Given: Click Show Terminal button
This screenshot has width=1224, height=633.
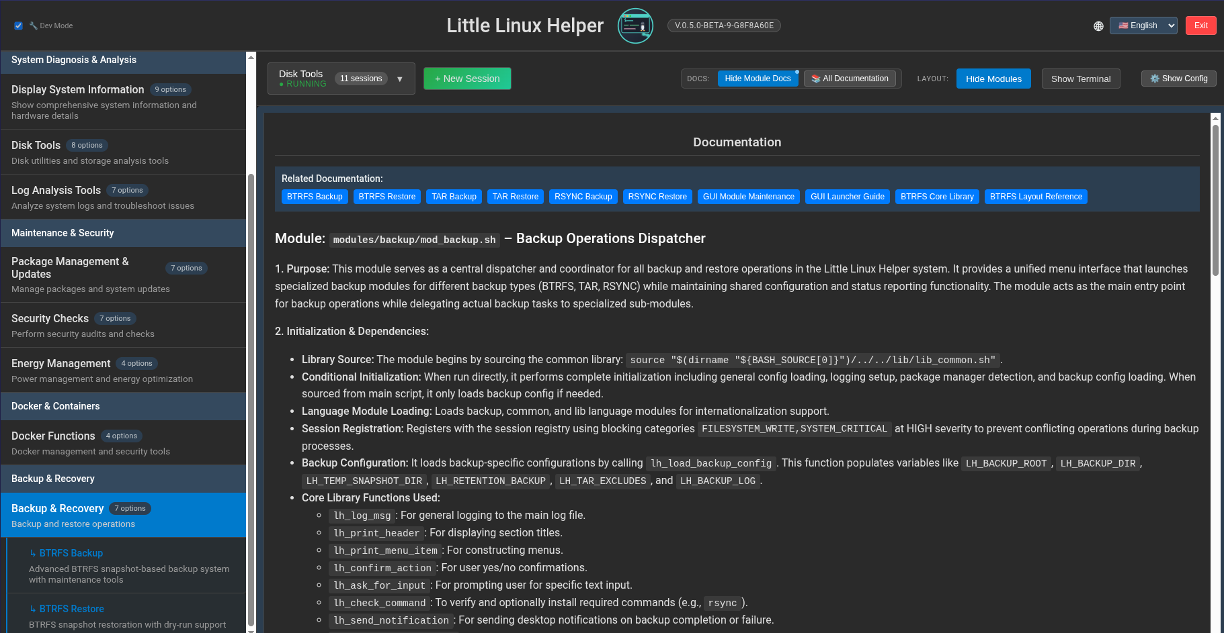Looking at the screenshot, I should click(1081, 79).
